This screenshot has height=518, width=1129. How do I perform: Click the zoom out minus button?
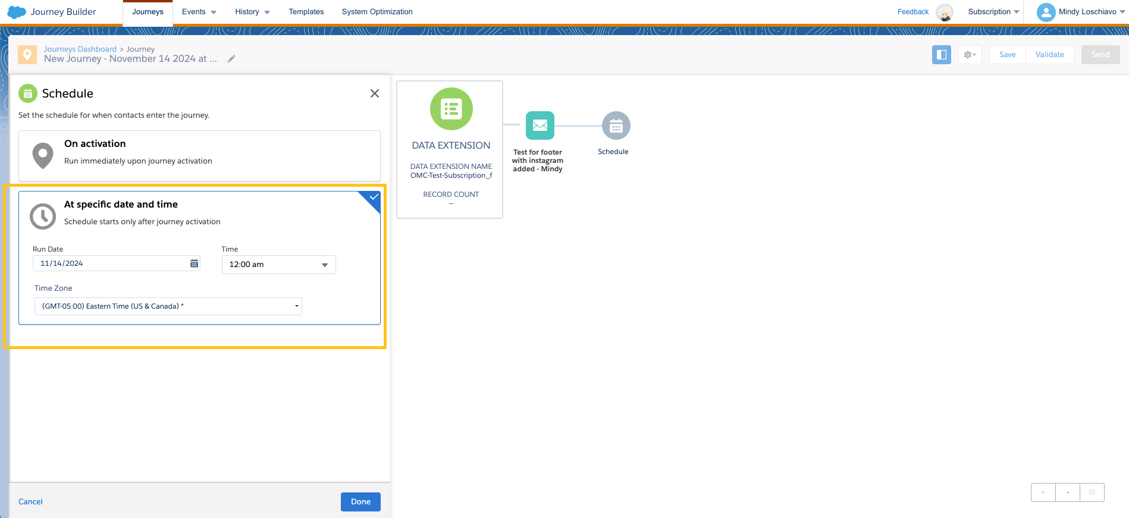pyautogui.click(x=1068, y=492)
